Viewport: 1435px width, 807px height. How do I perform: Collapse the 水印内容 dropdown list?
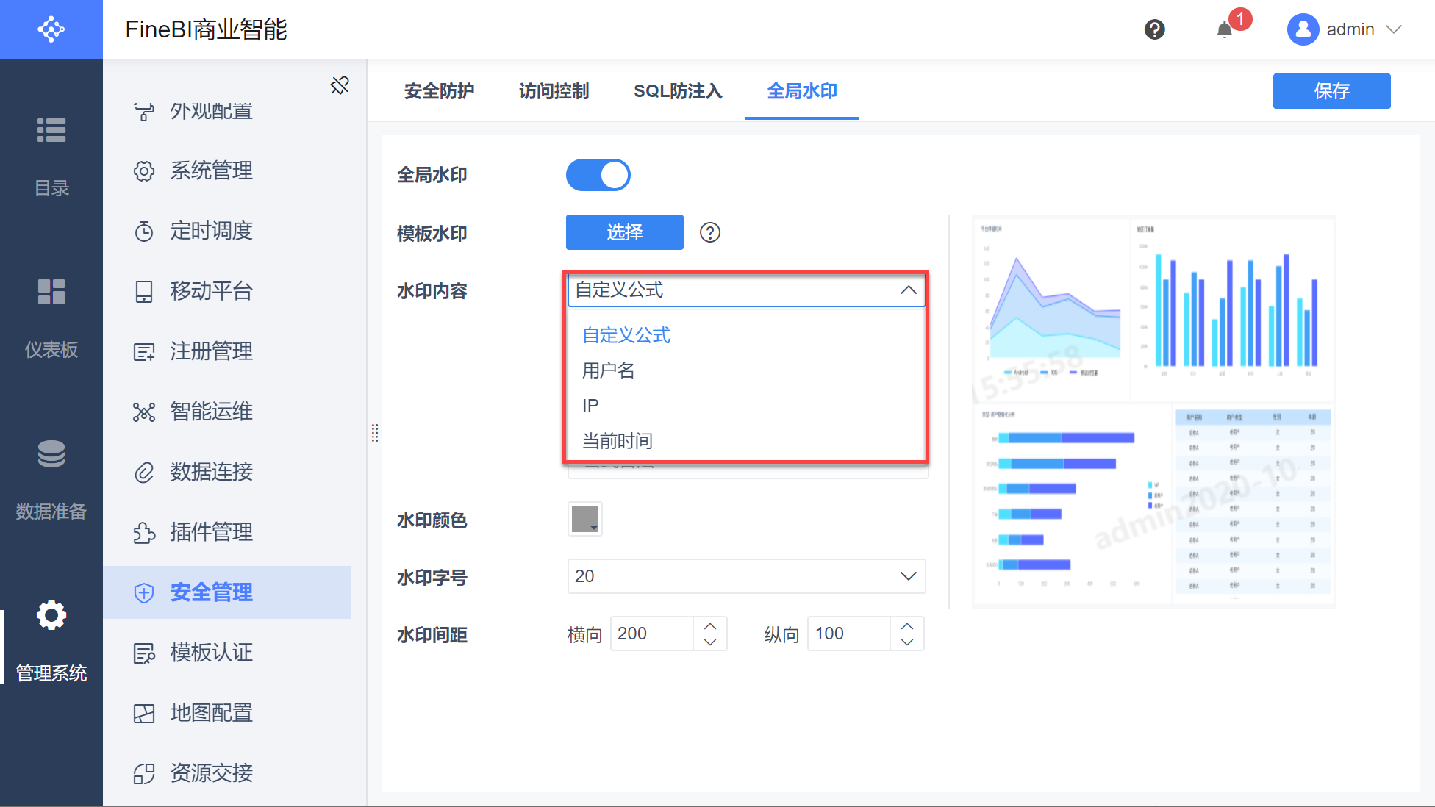click(x=908, y=290)
